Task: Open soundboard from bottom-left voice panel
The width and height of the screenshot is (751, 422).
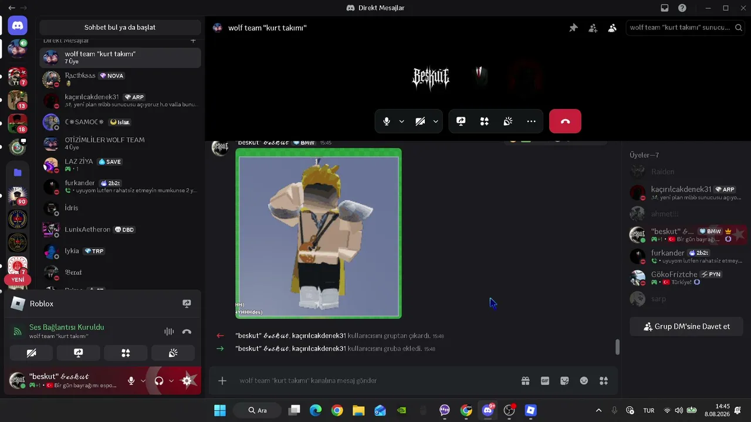Action: [x=173, y=353]
